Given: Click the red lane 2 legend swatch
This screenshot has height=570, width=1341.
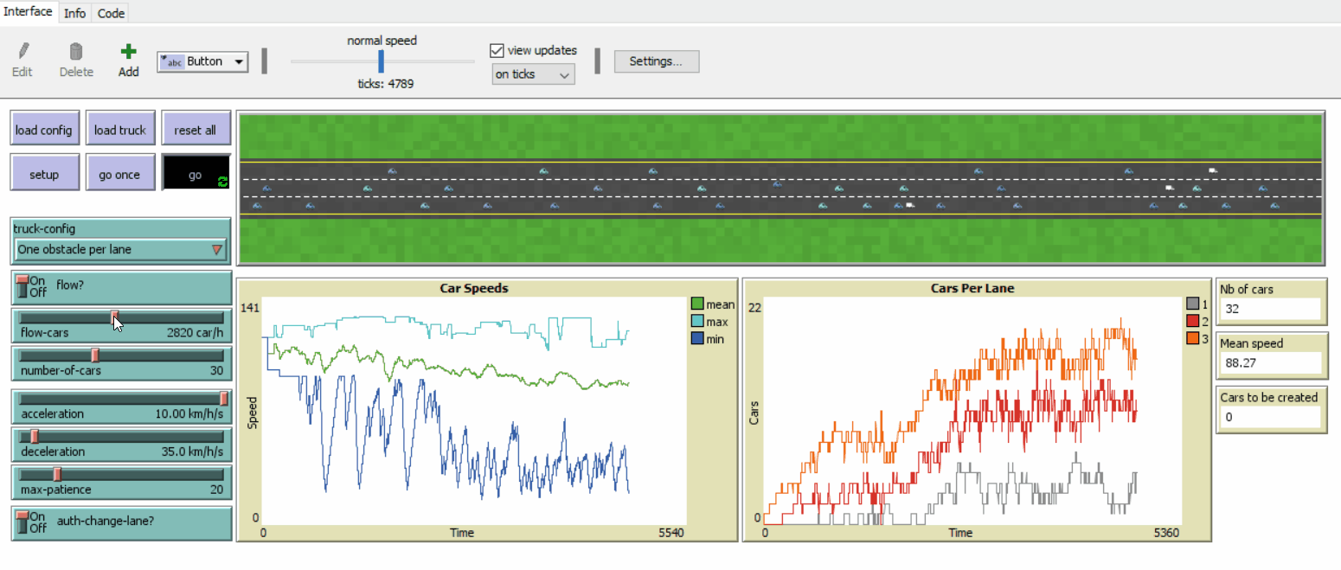Looking at the screenshot, I should pos(1193,321).
